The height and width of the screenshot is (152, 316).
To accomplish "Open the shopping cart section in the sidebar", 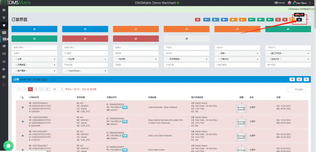I will (x=4, y=25).
